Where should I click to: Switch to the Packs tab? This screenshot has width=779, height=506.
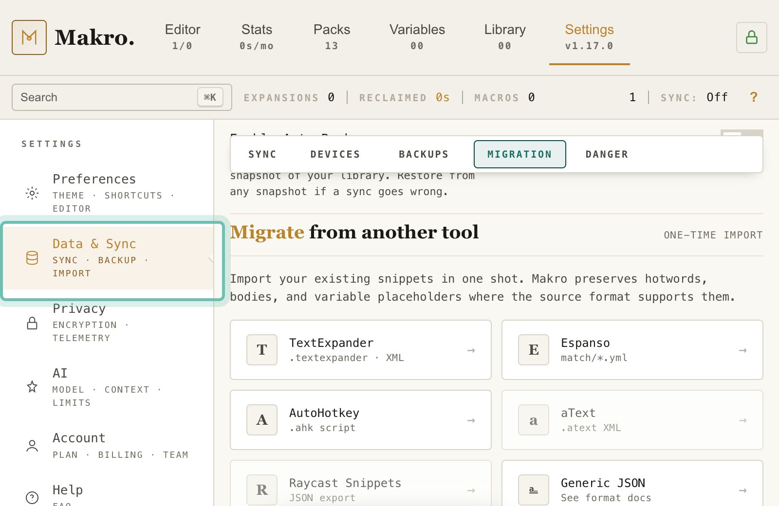click(332, 37)
